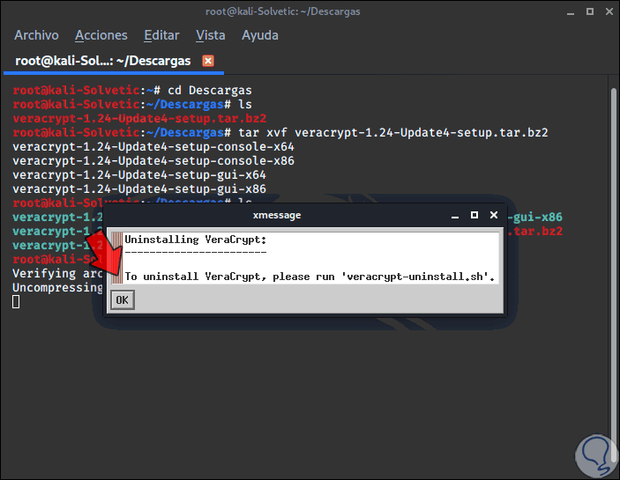Viewport: 620px width, 480px height.
Task: Click 'Uninstalling VeraCrypt:' heading text
Action: click(196, 240)
